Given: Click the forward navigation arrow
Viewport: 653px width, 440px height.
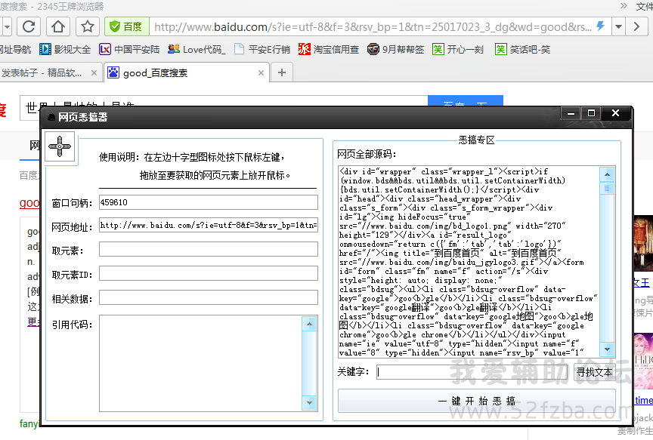Looking at the screenshot, I should point(637,26).
